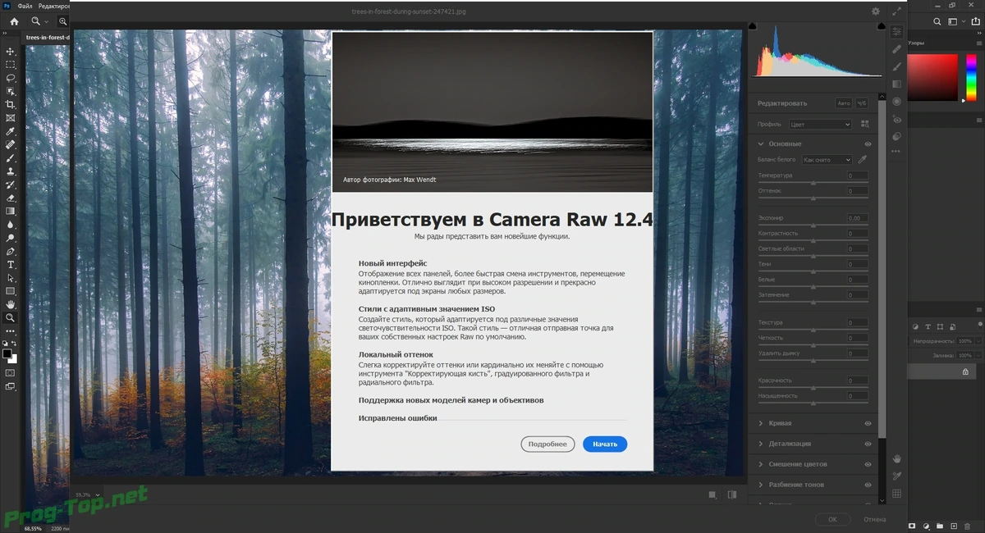Click the Подробнее button

click(547, 444)
